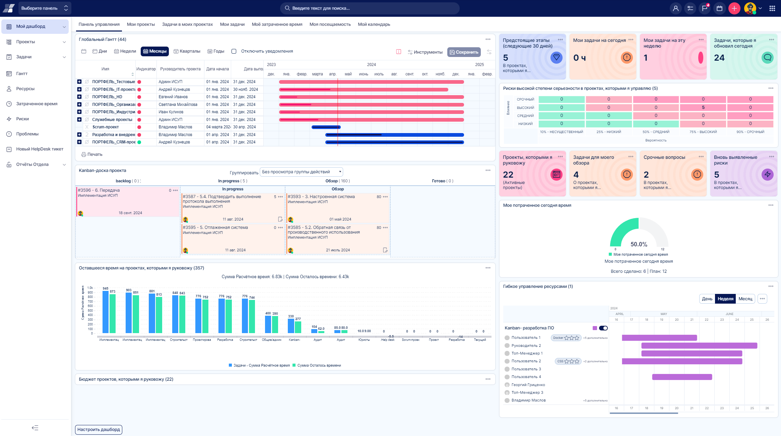Switch Gantt scale to Кварталы

pyautogui.click(x=187, y=51)
